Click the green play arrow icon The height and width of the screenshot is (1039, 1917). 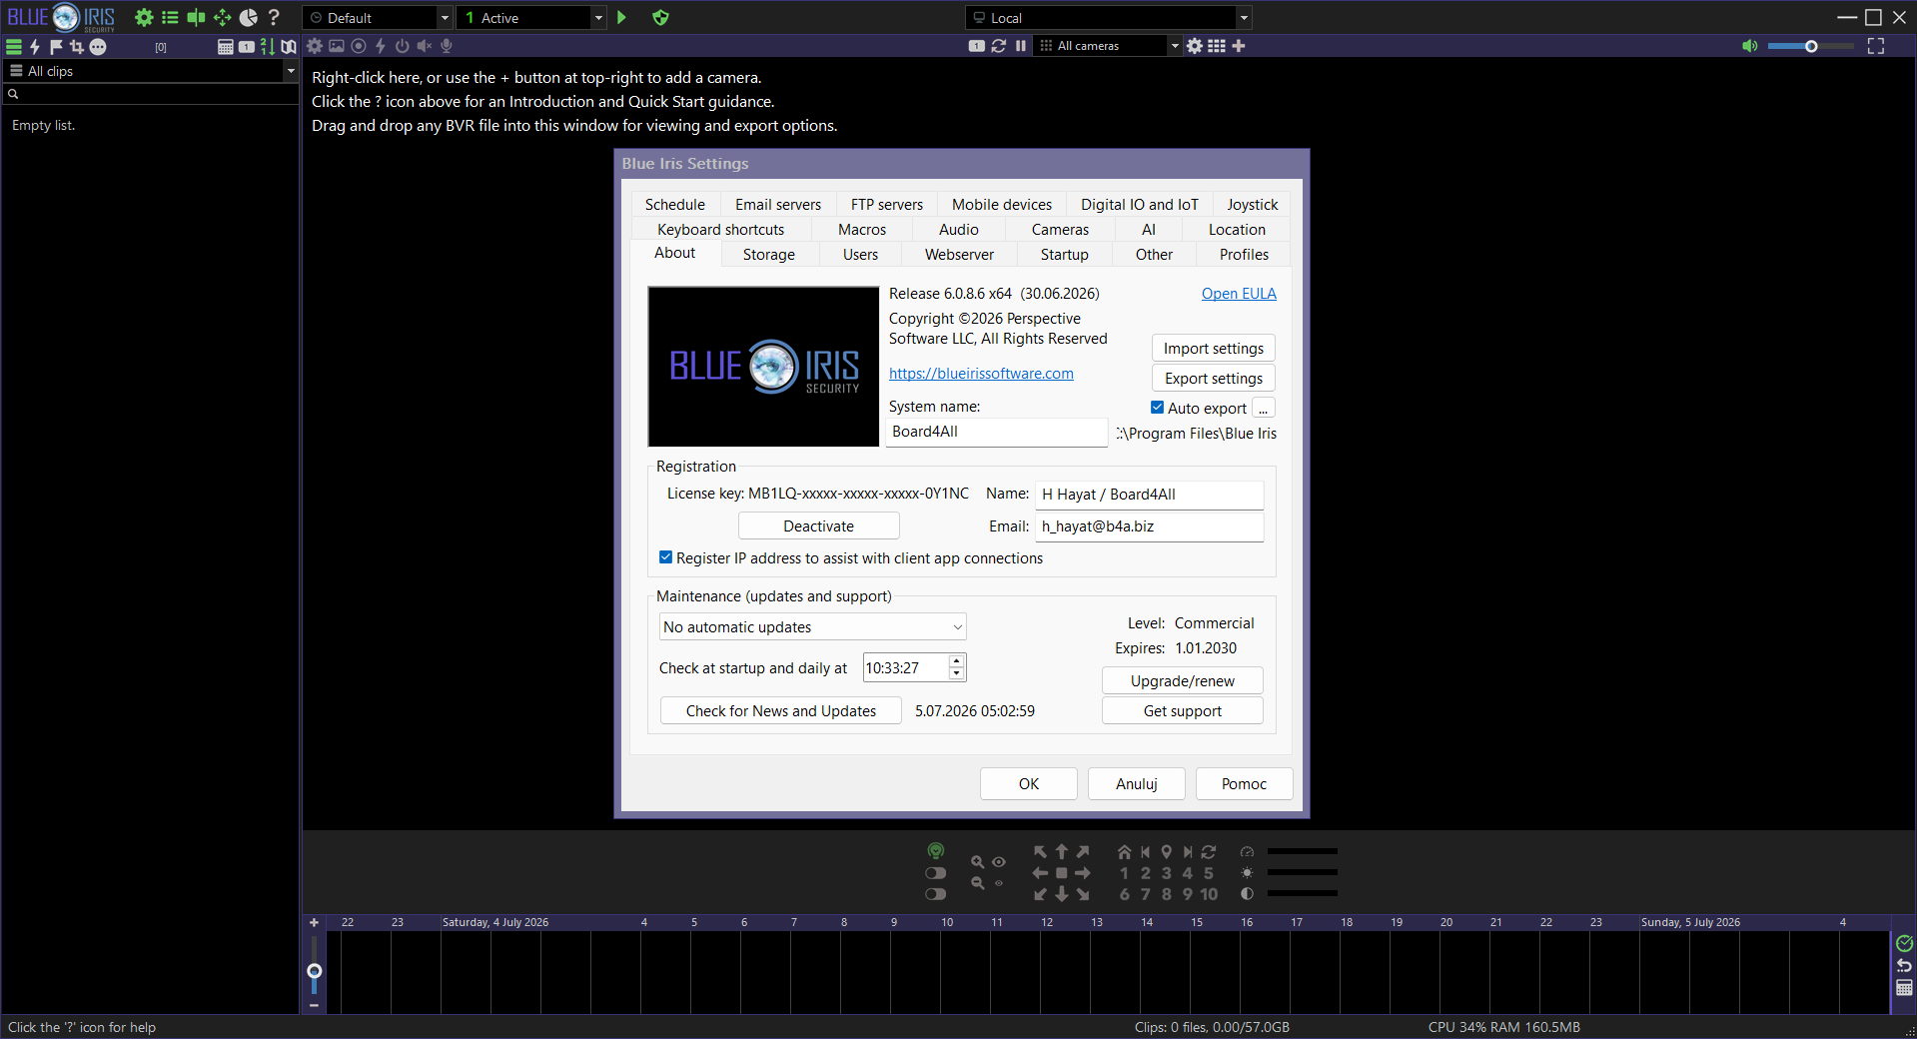pyautogui.click(x=621, y=17)
